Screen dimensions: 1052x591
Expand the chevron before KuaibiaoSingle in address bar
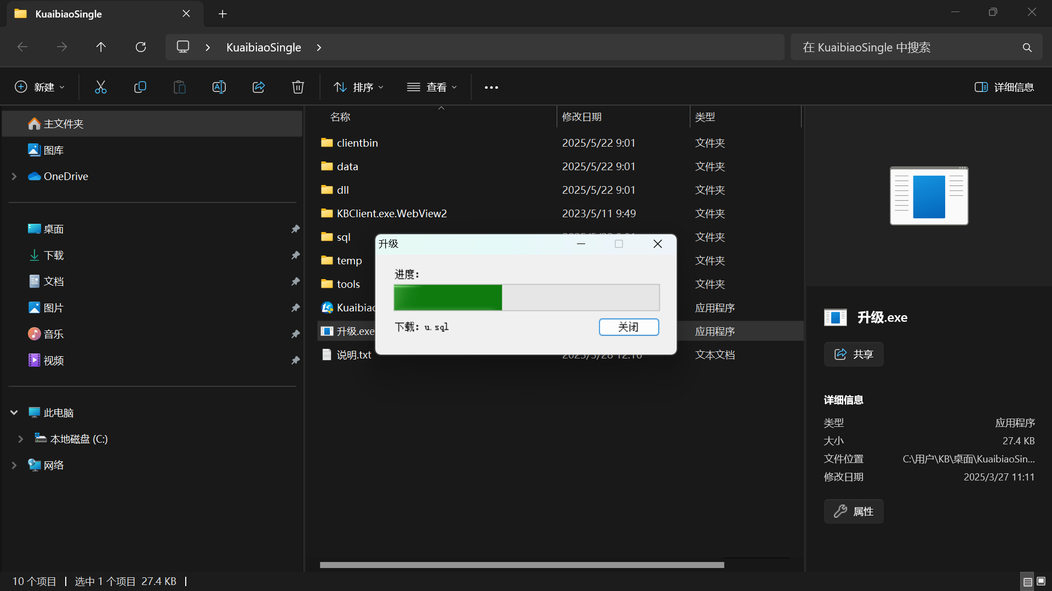pyautogui.click(x=208, y=48)
